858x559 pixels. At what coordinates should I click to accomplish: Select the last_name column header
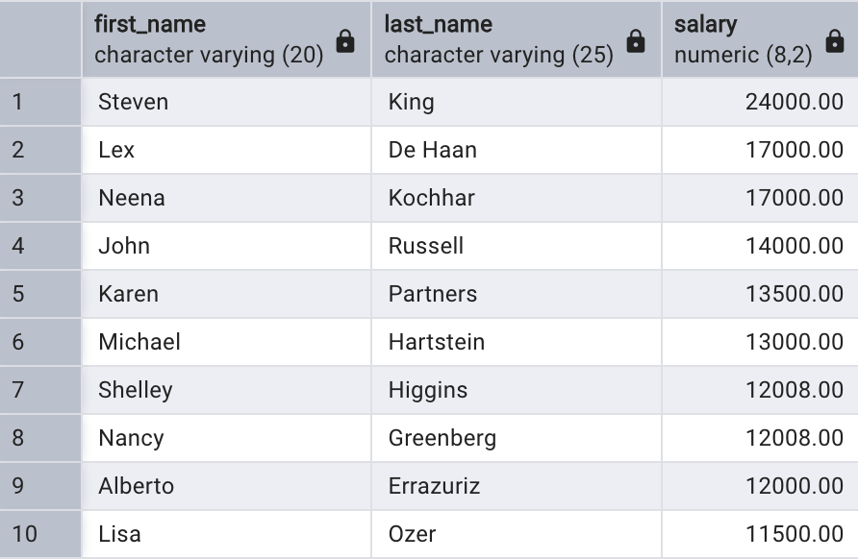pyautogui.click(x=517, y=39)
